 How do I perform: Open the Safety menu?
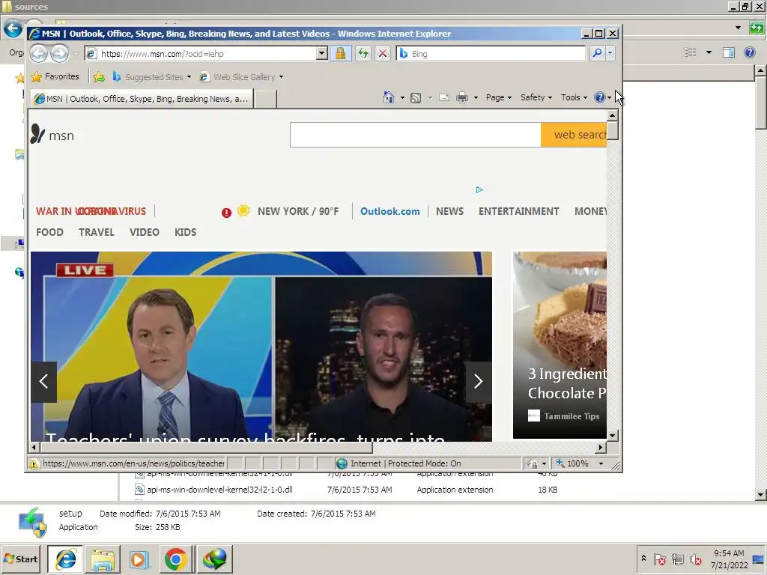coord(536,97)
